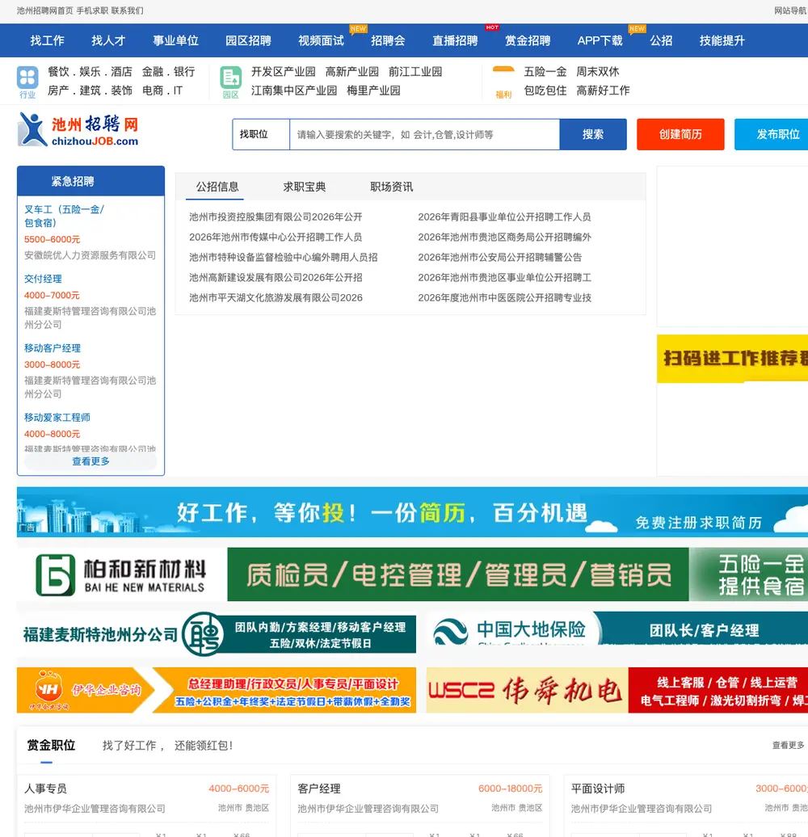
Task: Switch to the 职场资讯 tab
Action: click(x=391, y=187)
